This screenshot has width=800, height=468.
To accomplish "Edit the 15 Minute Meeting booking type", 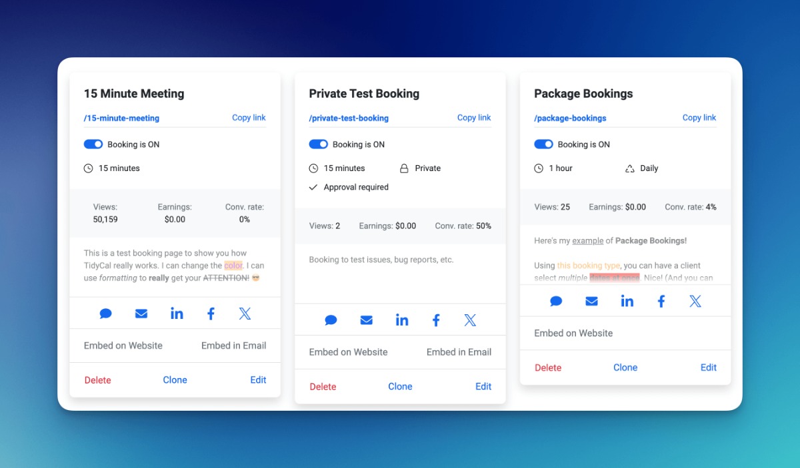I will tap(258, 380).
